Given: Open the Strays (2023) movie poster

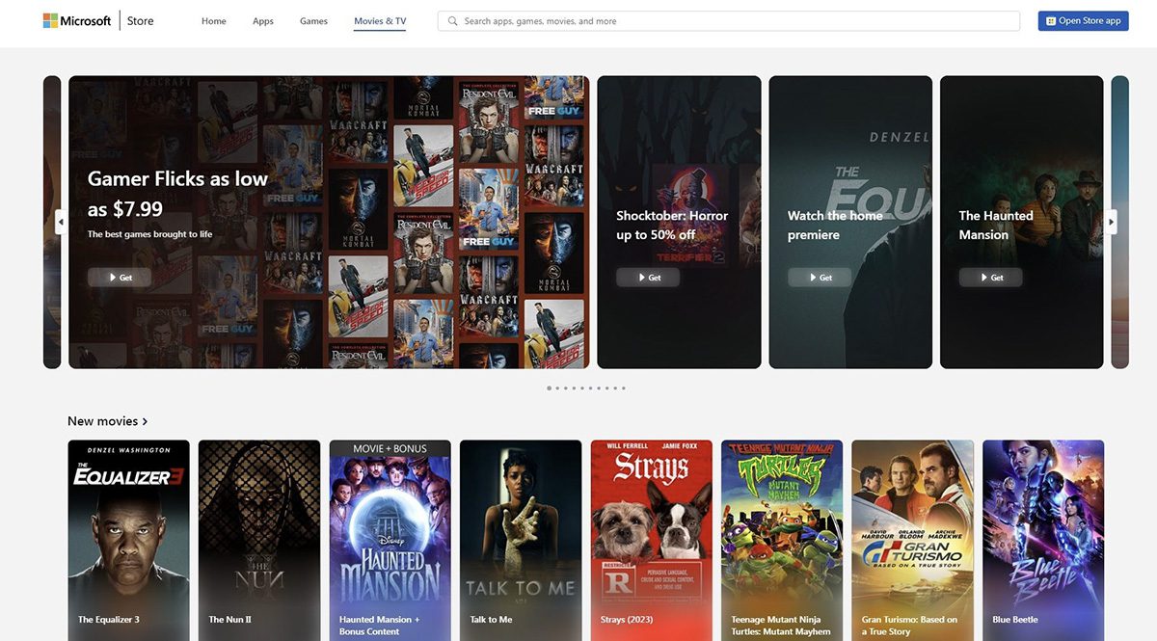Looking at the screenshot, I should [x=651, y=540].
